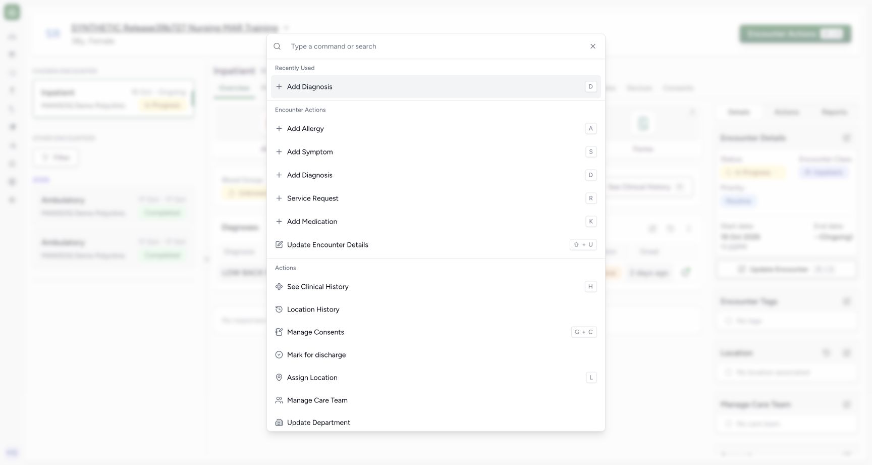Open Update Encounter Details command
Image resolution: width=872 pixels, height=465 pixels.
(x=436, y=245)
